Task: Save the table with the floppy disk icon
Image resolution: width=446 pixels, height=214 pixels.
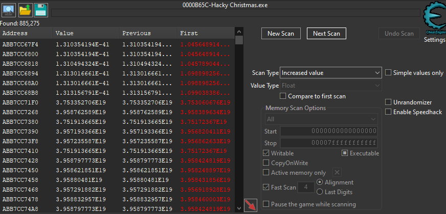Action: [41, 10]
